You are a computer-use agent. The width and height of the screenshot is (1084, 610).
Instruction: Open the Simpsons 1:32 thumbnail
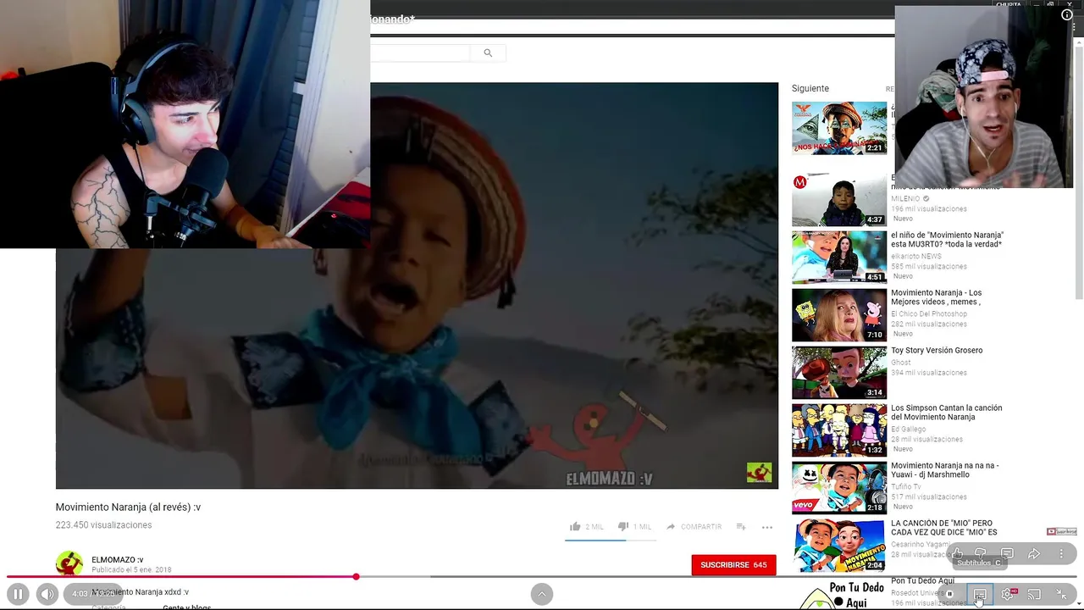(x=839, y=430)
